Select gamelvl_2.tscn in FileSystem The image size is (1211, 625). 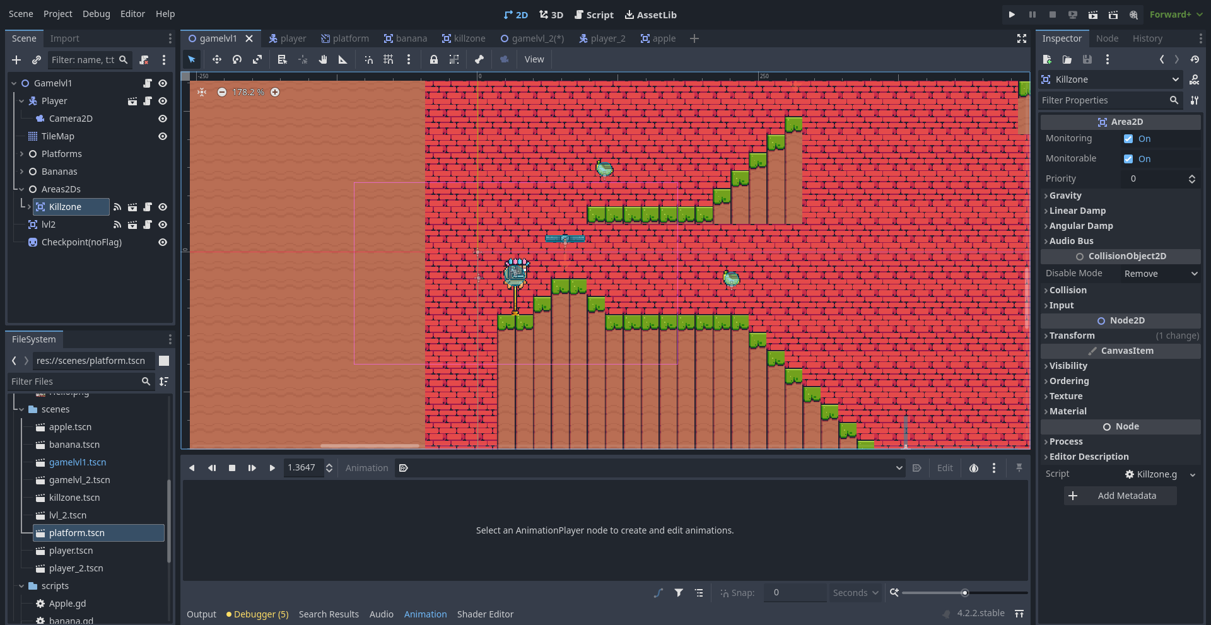(x=79, y=480)
